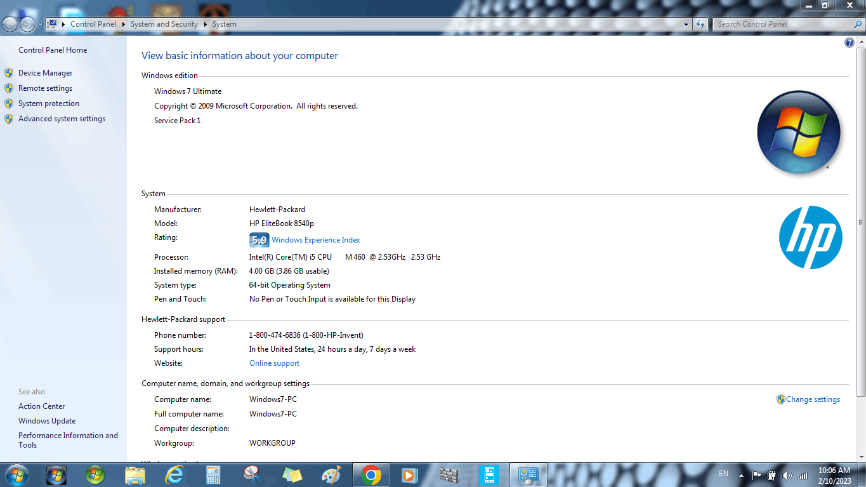866x487 pixels.
Task: Expand arrow after System and Security breadcrumb
Action: point(205,24)
